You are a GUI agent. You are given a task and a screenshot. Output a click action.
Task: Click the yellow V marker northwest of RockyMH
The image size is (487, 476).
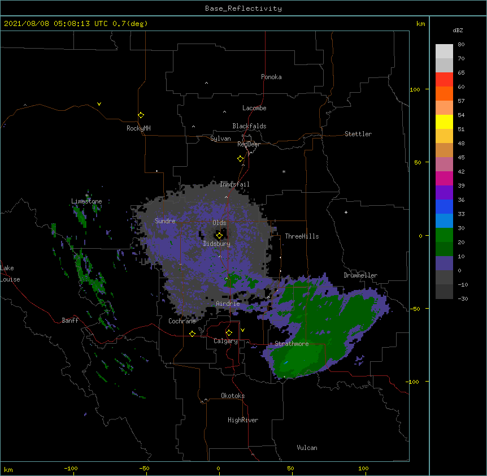click(x=99, y=104)
